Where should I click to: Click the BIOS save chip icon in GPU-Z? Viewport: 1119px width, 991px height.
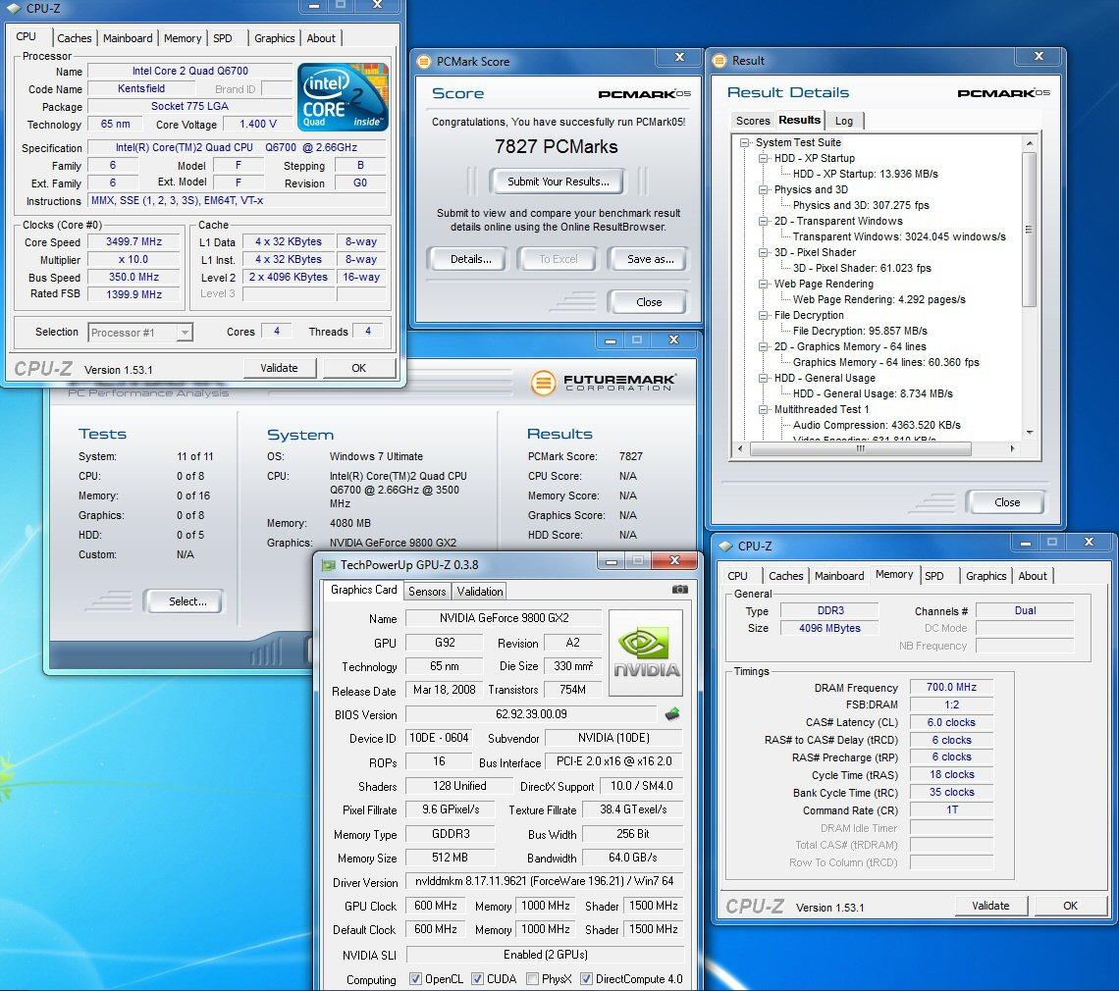[671, 713]
